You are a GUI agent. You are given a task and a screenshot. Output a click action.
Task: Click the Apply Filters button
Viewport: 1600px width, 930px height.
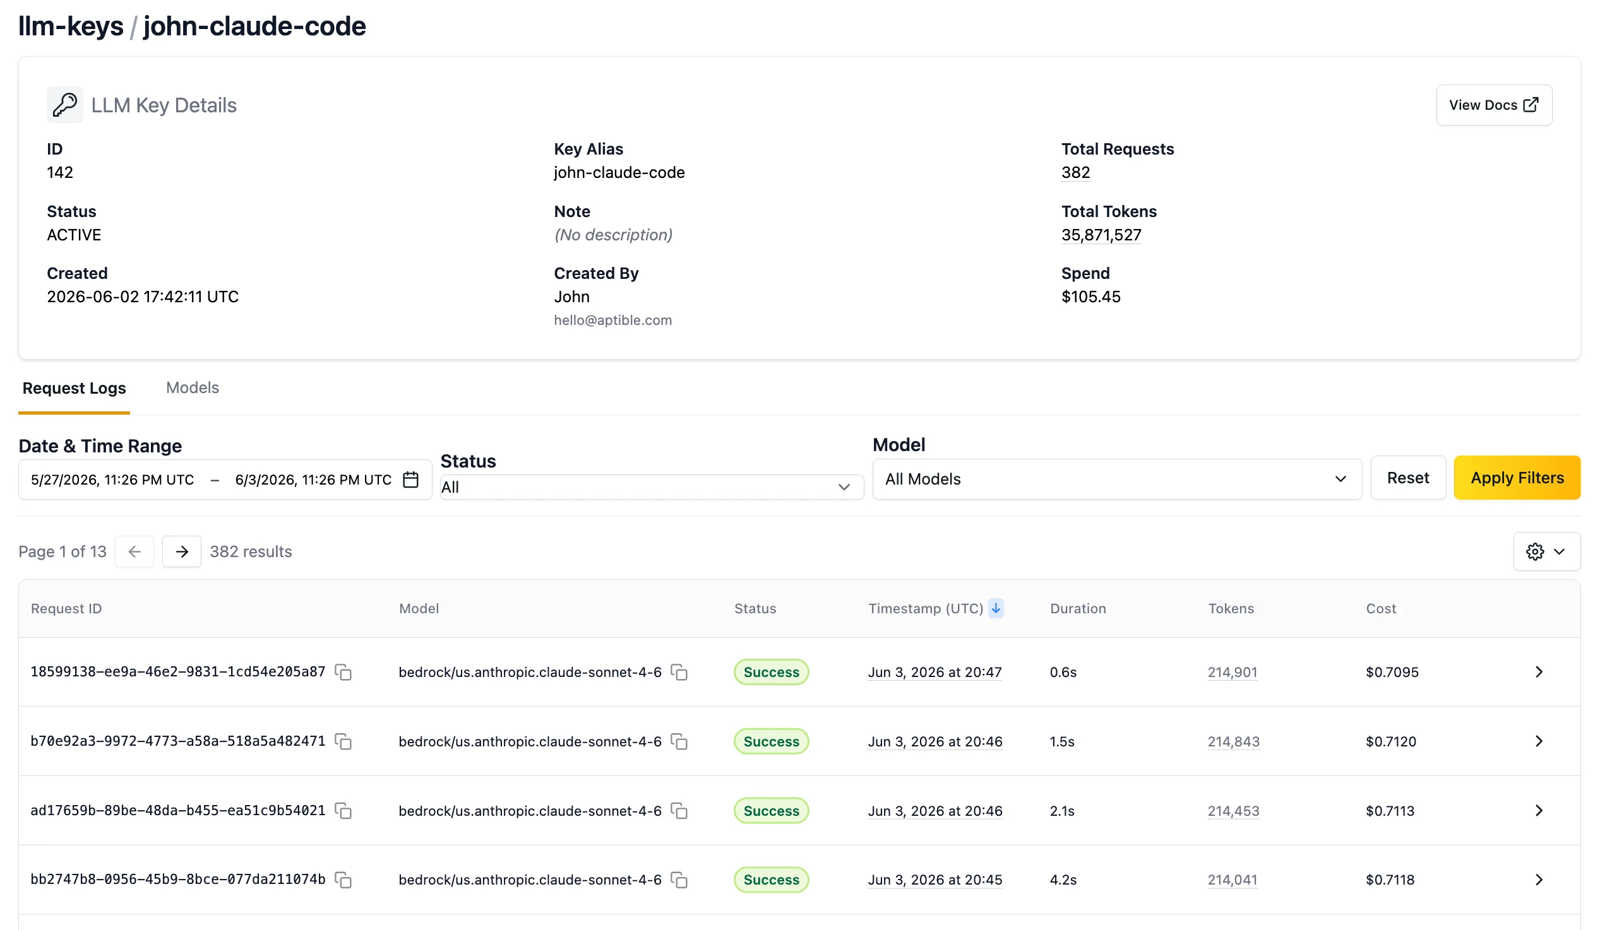[1517, 478]
